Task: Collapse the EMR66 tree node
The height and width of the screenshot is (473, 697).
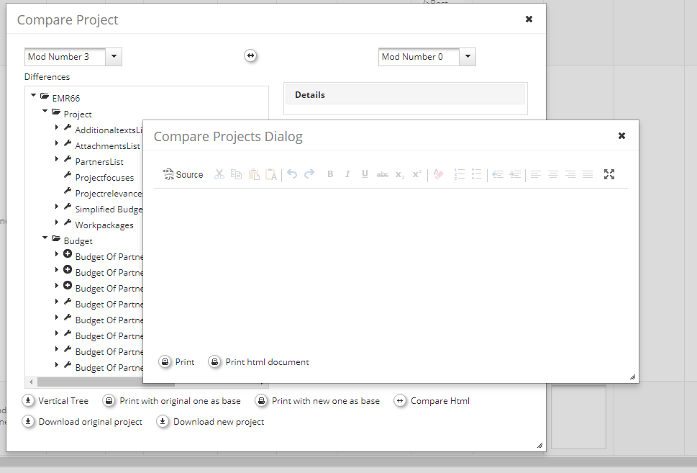Action: pos(33,95)
